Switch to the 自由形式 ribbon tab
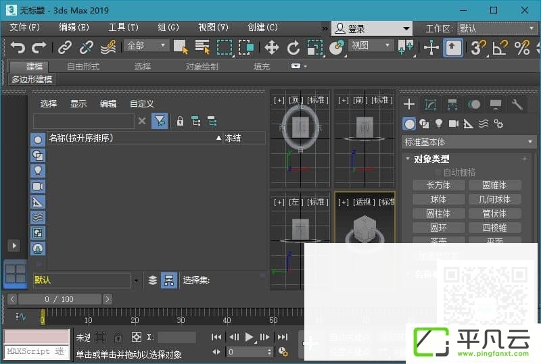Screen dimensions: 541x364 (x=83, y=67)
